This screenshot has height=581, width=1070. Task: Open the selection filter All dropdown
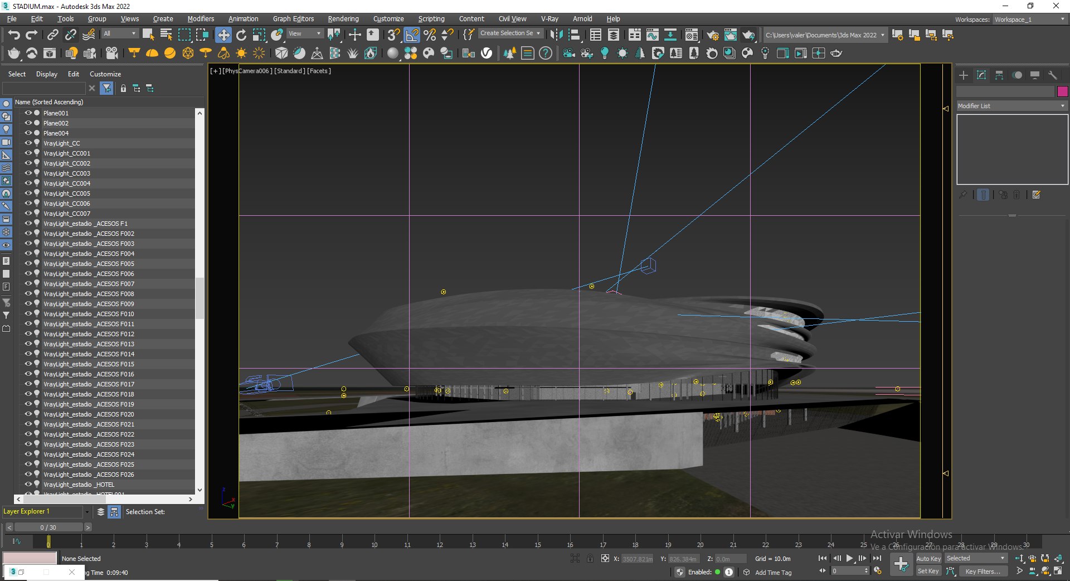pyautogui.click(x=120, y=34)
